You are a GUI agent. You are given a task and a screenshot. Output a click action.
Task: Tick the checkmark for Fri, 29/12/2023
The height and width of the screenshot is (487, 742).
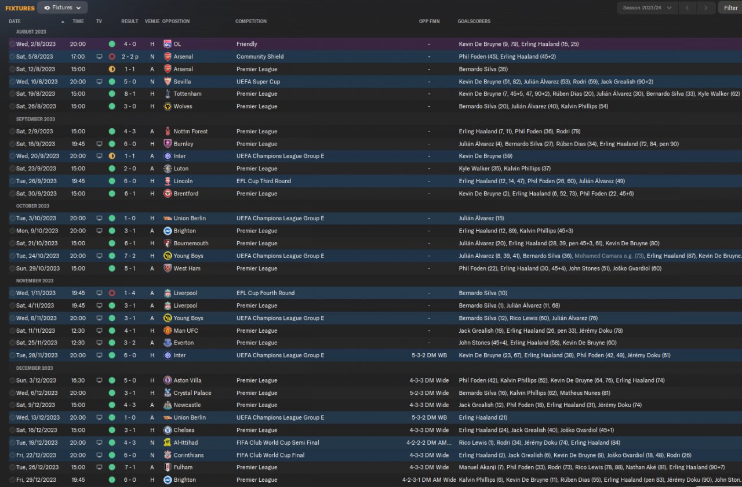pyautogui.click(x=12, y=480)
